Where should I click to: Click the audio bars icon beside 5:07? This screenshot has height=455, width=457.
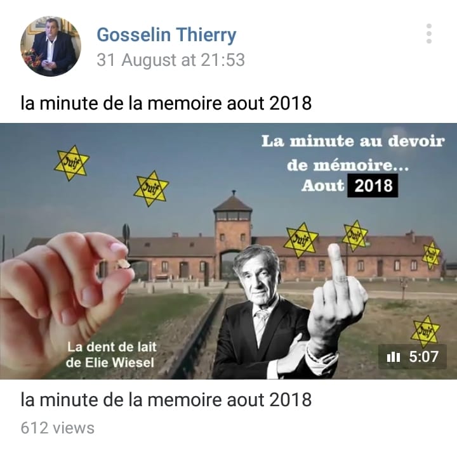pyautogui.click(x=393, y=357)
